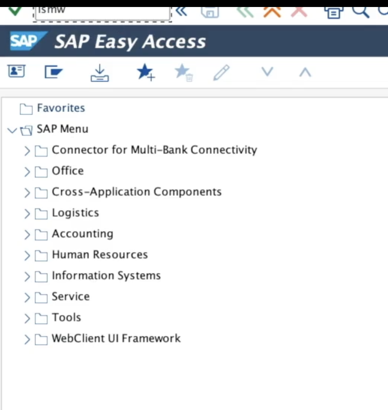
Task: Expand the Logistics folder
Action: tap(27, 214)
